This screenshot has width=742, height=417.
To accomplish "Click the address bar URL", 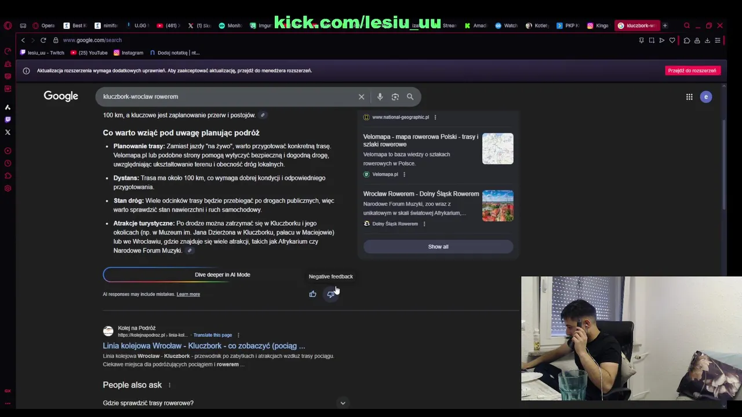I will 92,40.
